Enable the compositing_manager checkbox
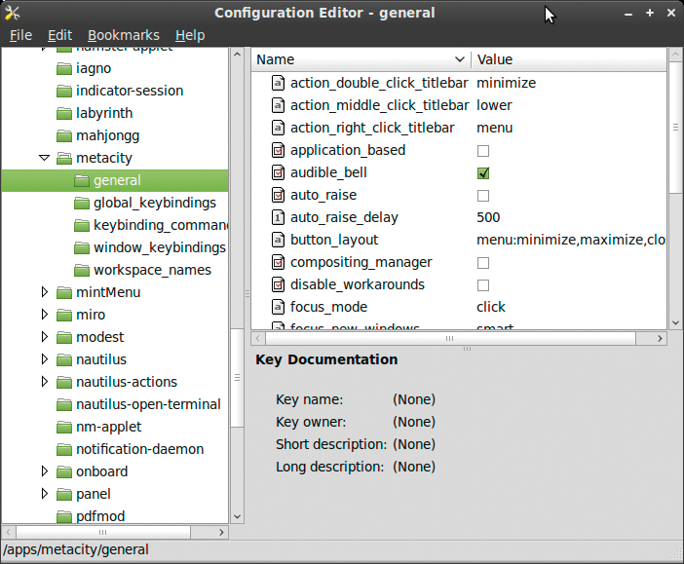Image resolution: width=684 pixels, height=564 pixels. click(x=483, y=263)
